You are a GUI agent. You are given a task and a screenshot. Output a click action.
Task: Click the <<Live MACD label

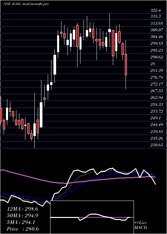click(x=141, y=225)
